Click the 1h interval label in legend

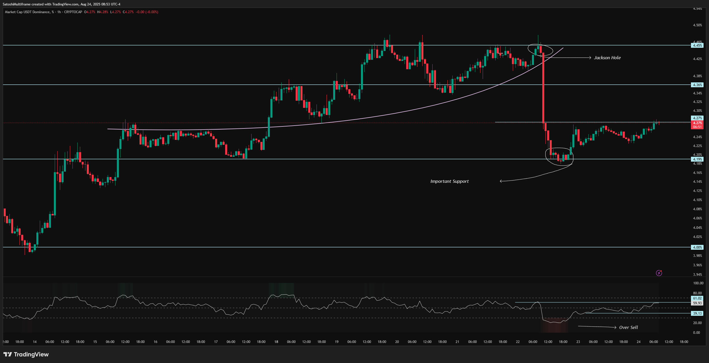(59, 12)
